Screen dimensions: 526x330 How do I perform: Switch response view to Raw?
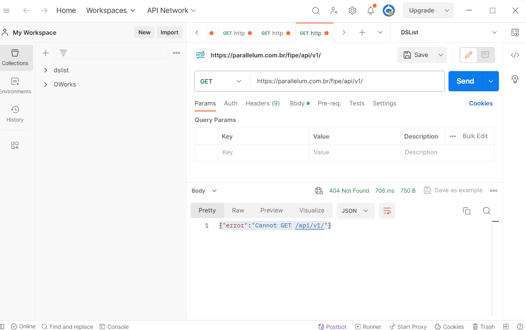(x=238, y=210)
